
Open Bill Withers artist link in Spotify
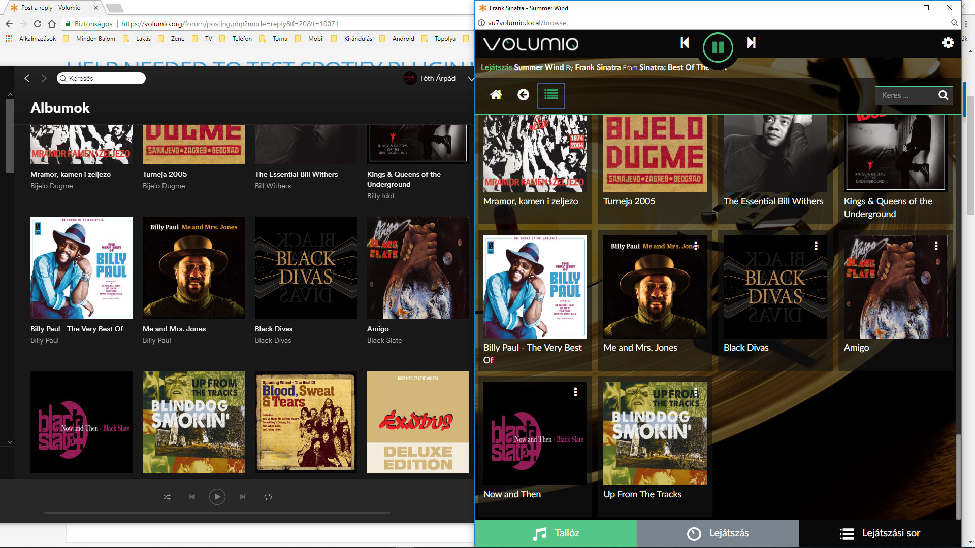(273, 186)
